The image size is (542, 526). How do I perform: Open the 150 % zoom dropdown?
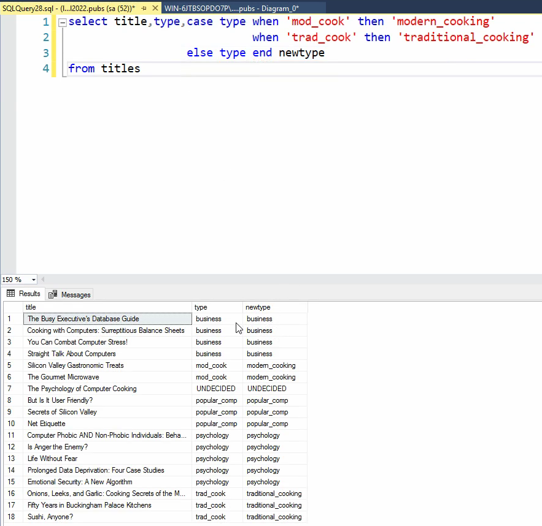[x=34, y=280]
